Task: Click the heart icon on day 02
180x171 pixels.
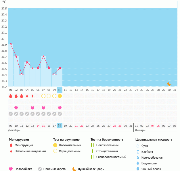Action: click(x=16, y=108)
